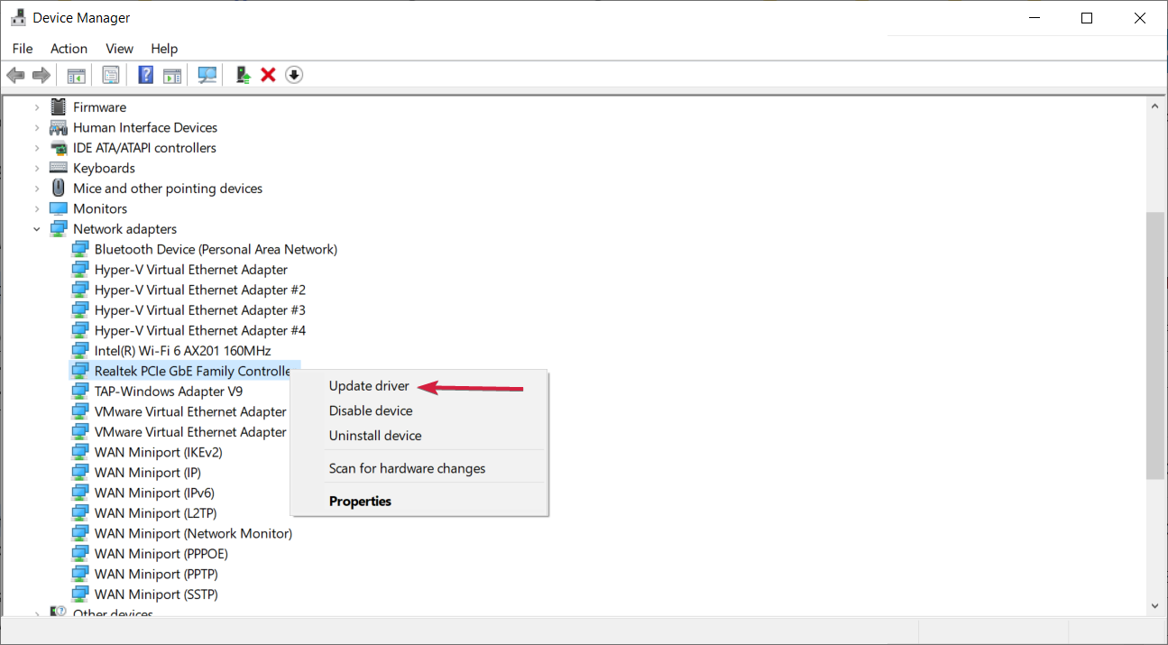Click the Realtek PCIe GbE adapter icon
The width and height of the screenshot is (1168, 645).
coord(80,371)
